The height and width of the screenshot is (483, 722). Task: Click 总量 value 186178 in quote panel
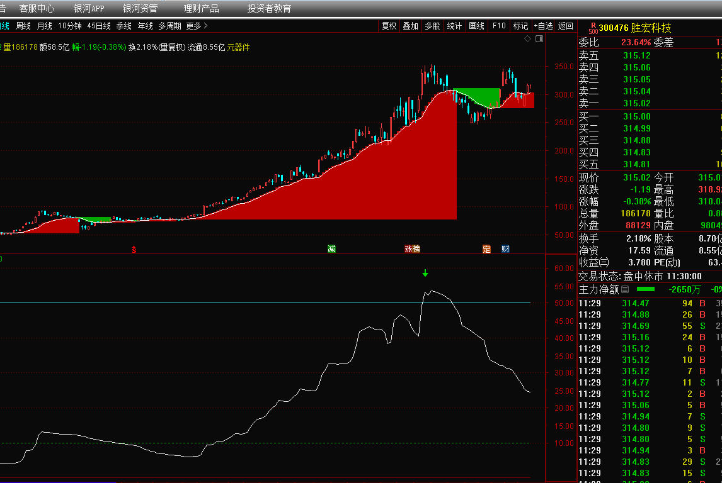636,213
